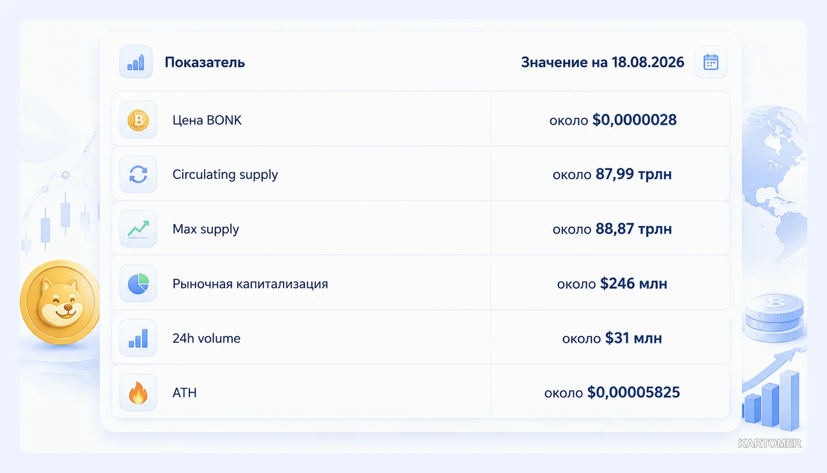Screen dimensions: 827x473
Task: Click the Bitcoin coin icon in Цена BONK row
Action: pos(138,120)
